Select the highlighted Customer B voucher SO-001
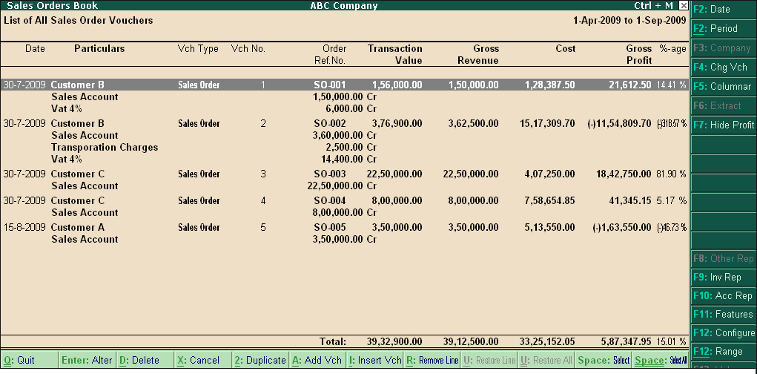Image resolution: width=757 pixels, height=374 pixels. 344,85
